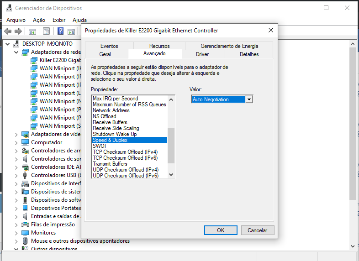The image size is (359, 261).
Task: Select Max IRQ per Second property
Action: click(x=129, y=99)
